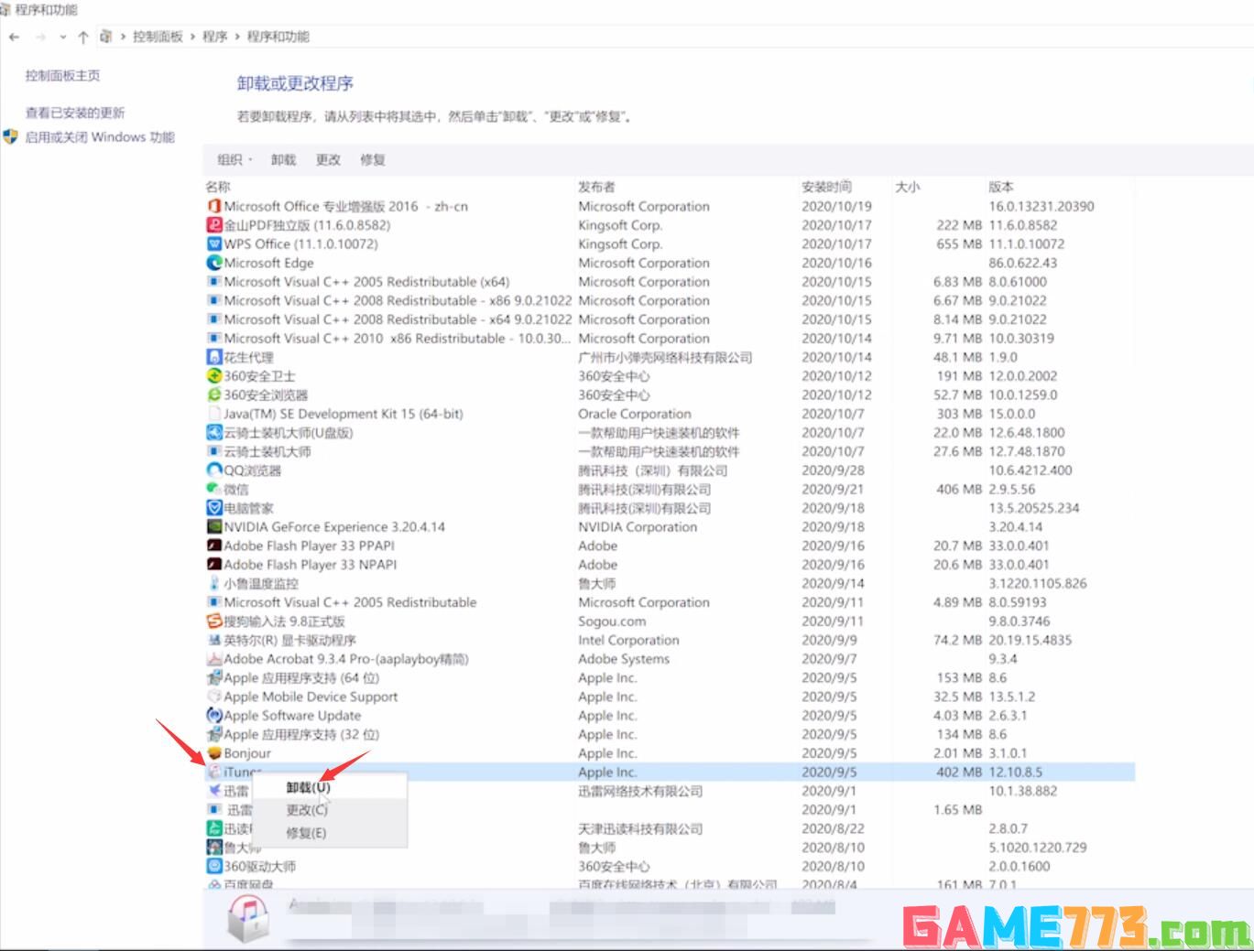Screen dimensions: 1254x951
Task: Click the Adobe Flash Player 33 NPAPI icon
Action: click(214, 565)
